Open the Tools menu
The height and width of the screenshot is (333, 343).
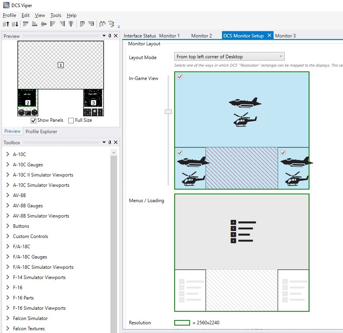click(x=56, y=15)
